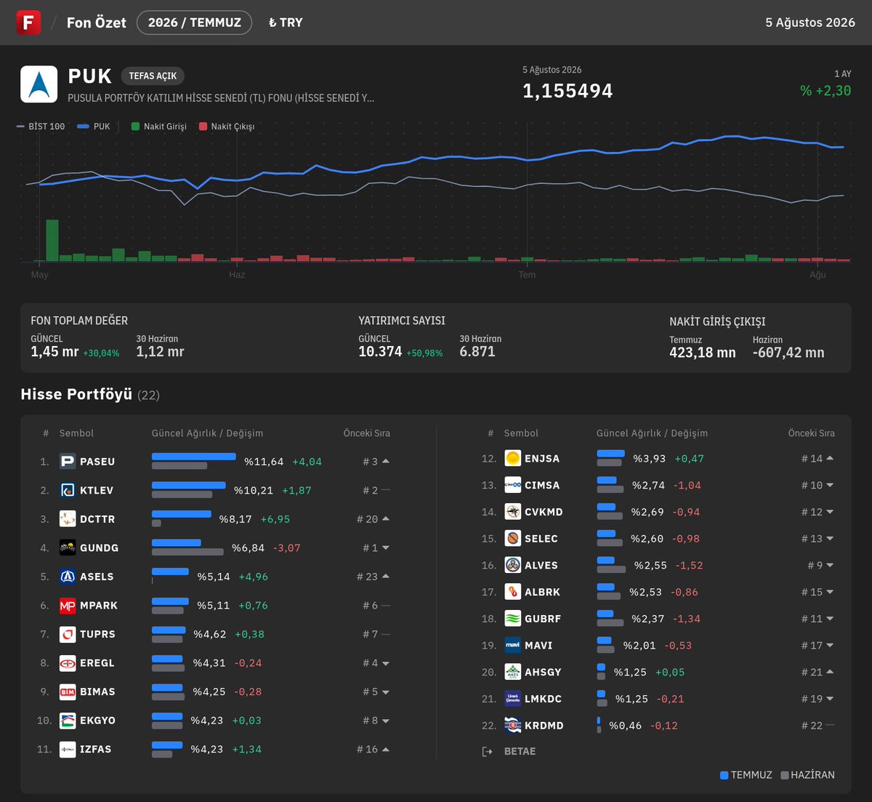Click the PUK fund compass logo
Image resolution: width=872 pixels, height=802 pixels.
tap(39, 84)
